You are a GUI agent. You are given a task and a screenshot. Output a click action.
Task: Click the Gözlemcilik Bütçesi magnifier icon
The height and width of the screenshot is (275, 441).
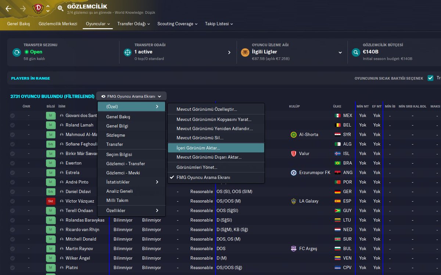click(x=355, y=53)
